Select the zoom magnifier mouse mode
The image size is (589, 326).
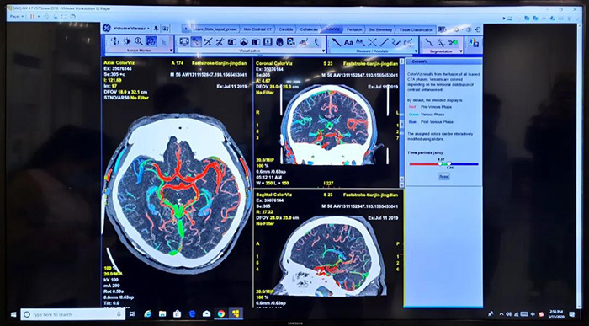[x=139, y=42]
